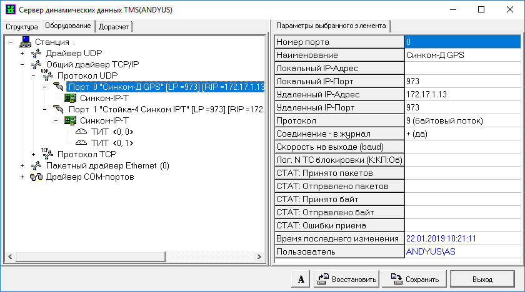Screen dimensions: 525x292
Task: Click the Протокол UDP node icon
Action: pyautogui.click(x=47, y=75)
